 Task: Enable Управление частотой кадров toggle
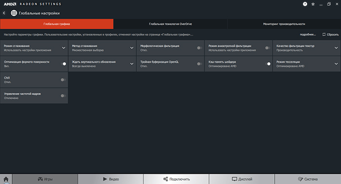(63, 95)
